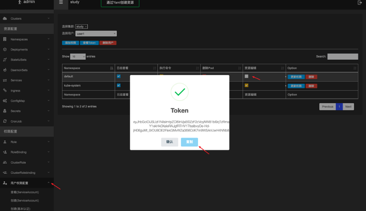Sort table by 删除Pod column icon
This screenshot has width=366, height=211.
[239, 68]
